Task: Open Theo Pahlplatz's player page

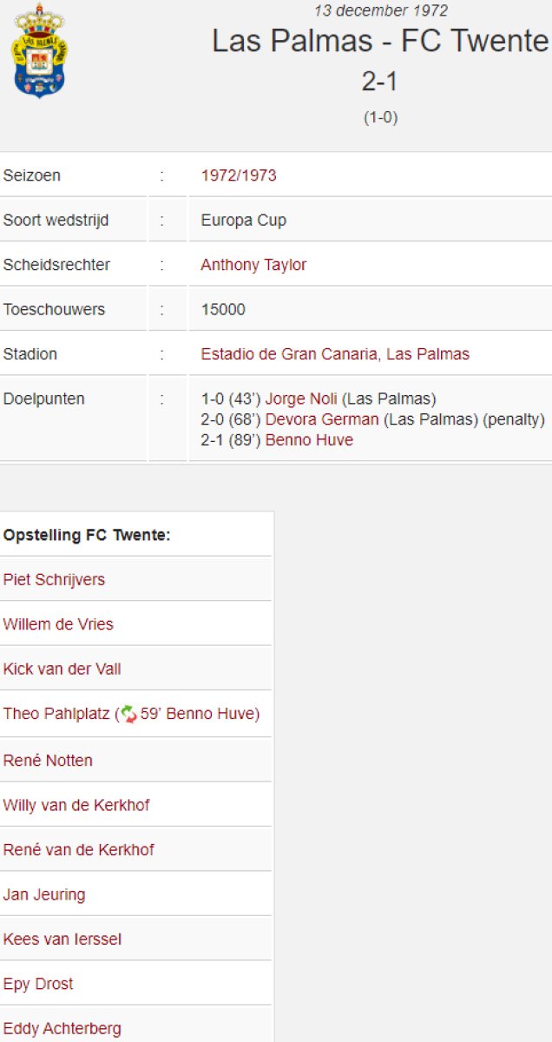Action: pyautogui.click(x=56, y=715)
